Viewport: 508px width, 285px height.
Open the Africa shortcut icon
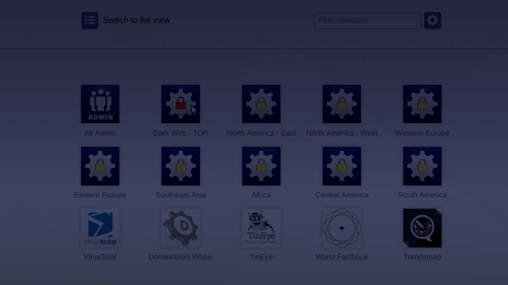261,166
